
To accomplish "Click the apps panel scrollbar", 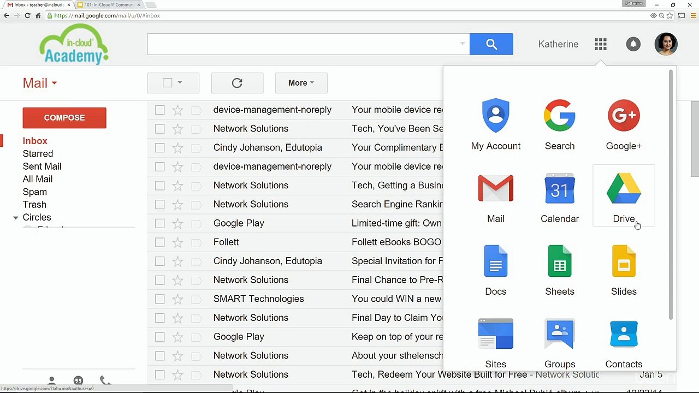I will (x=671, y=195).
